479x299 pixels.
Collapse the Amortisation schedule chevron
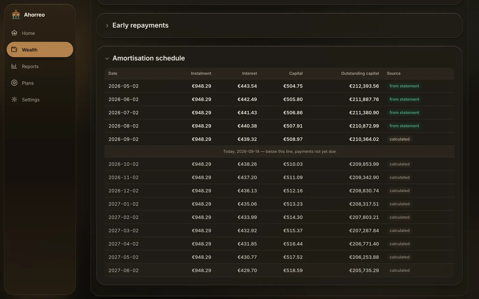tap(107, 59)
